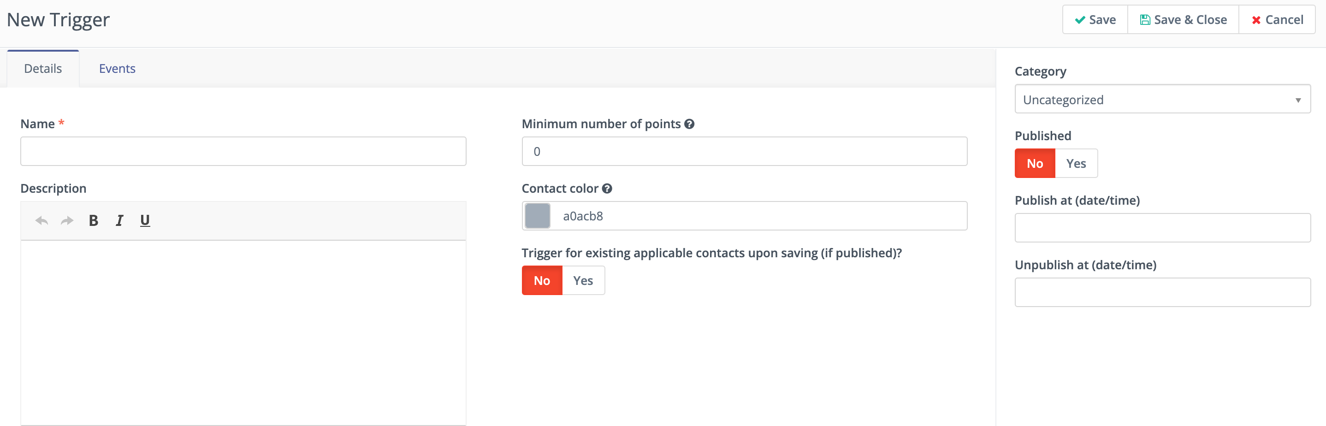The width and height of the screenshot is (1326, 426).
Task: Click the undo arrow in Description editor
Action: [41, 221]
